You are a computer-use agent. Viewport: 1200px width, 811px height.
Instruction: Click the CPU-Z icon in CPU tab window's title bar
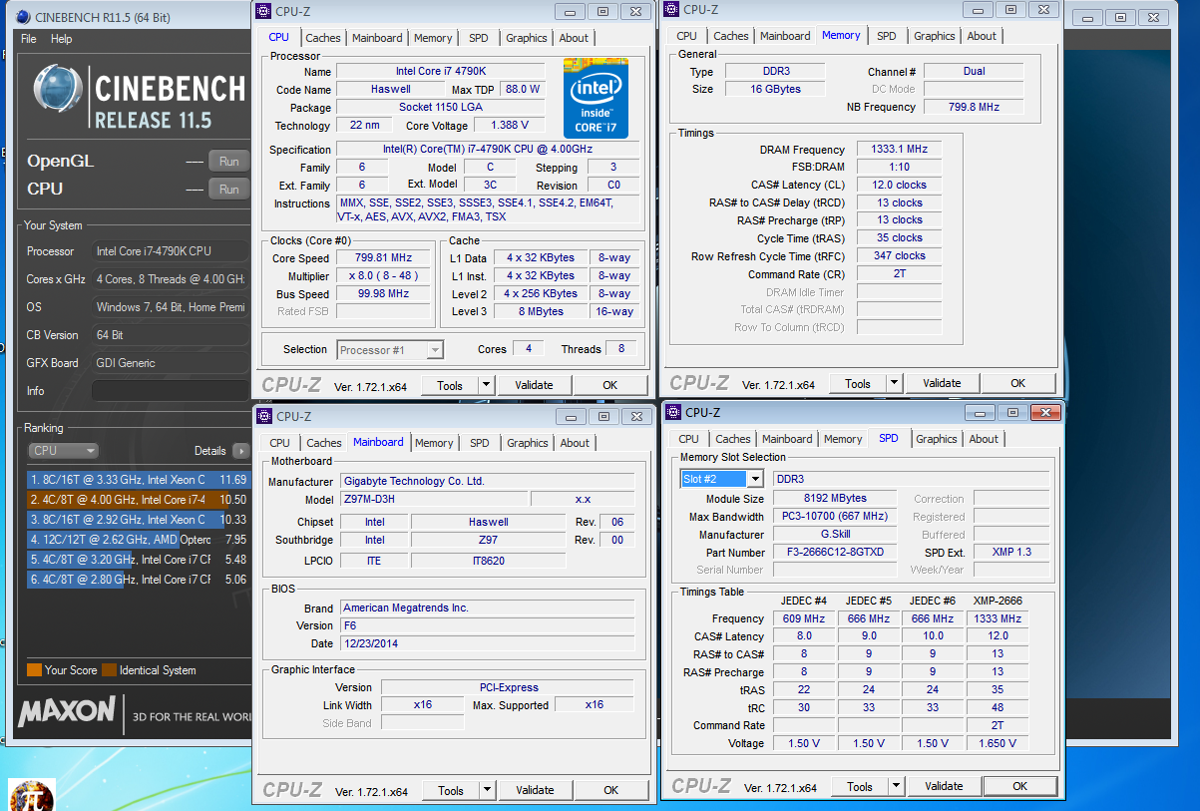(x=263, y=11)
